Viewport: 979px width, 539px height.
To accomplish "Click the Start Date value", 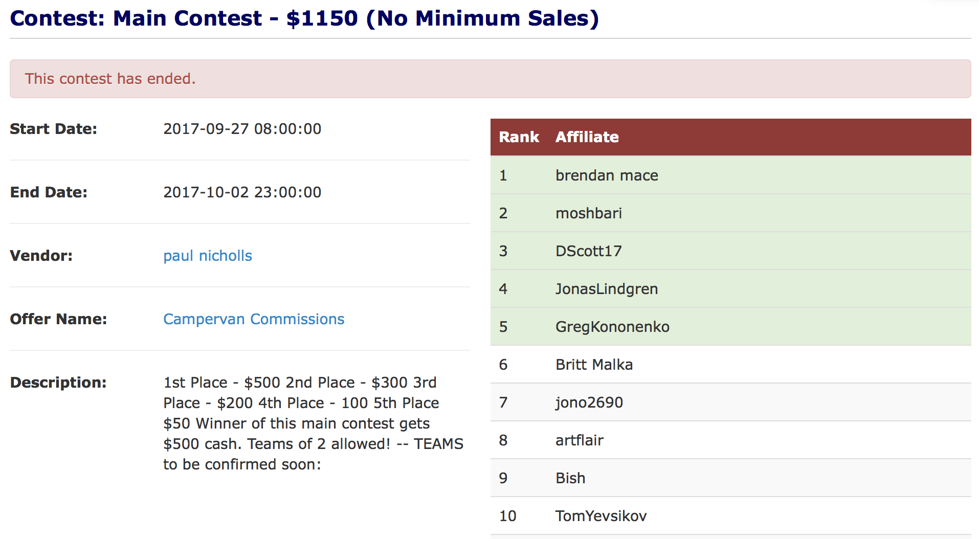I will (x=242, y=129).
